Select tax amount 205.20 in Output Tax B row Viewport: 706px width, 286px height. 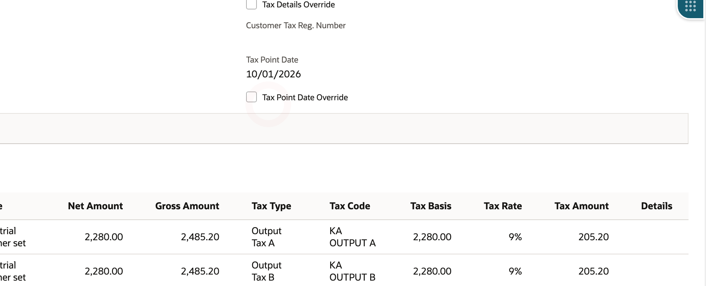pyautogui.click(x=593, y=271)
